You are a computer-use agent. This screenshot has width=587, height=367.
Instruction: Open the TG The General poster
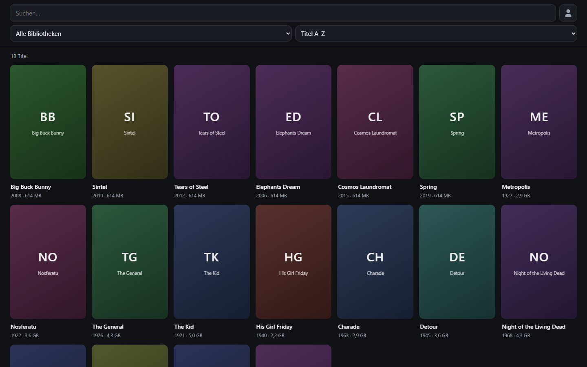tap(130, 262)
